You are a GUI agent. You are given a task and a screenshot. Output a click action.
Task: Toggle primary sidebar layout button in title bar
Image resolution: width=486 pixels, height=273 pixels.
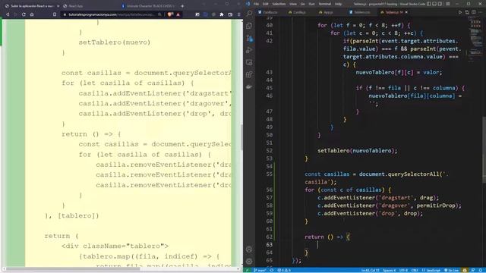(428, 4)
